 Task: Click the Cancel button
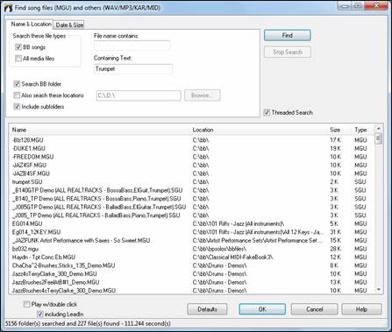click(315, 309)
